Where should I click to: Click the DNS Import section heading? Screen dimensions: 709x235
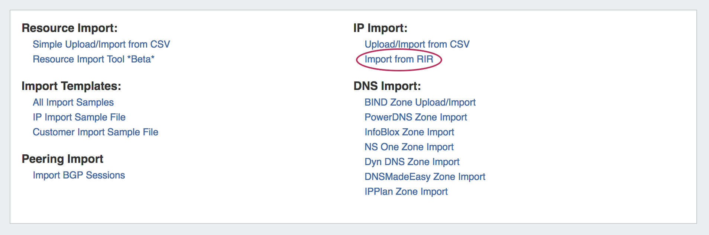pos(387,86)
